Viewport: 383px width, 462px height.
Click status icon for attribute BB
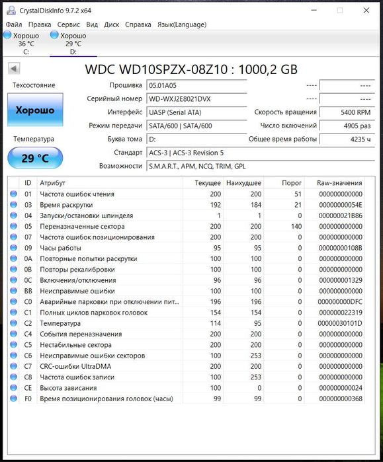(13, 291)
